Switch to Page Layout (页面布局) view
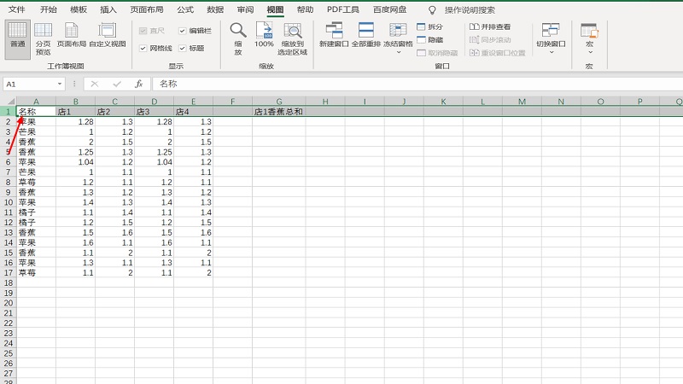The height and width of the screenshot is (384, 683). (x=72, y=35)
